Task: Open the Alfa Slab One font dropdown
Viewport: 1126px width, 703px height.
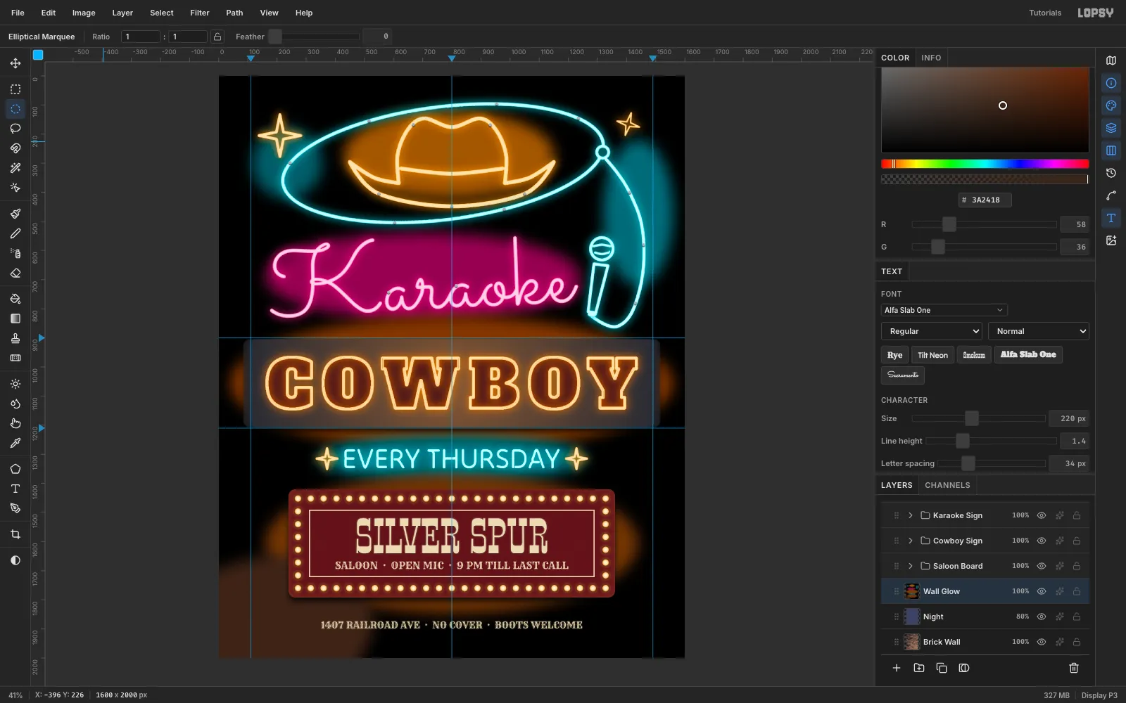Action: click(944, 310)
